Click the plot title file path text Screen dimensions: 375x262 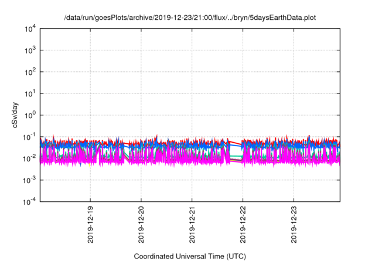(x=190, y=18)
